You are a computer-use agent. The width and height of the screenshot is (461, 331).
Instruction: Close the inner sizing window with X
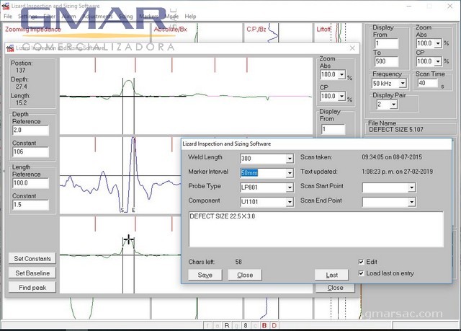point(352,48)
